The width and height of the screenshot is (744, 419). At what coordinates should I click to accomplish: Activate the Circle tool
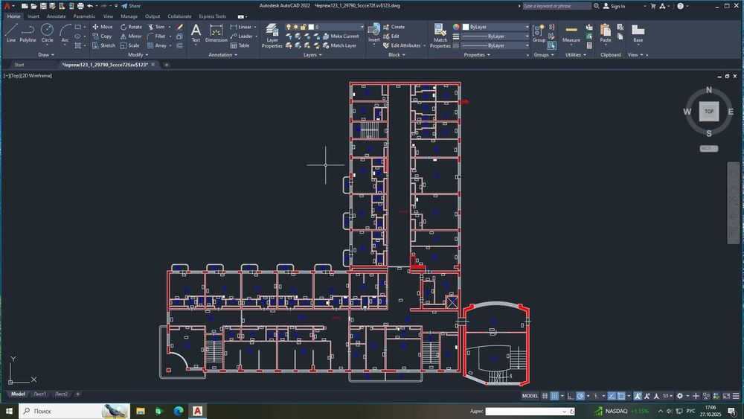[47, 32]
